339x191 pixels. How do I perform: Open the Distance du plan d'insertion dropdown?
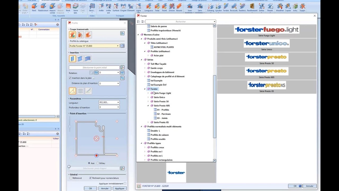(118, 84)
